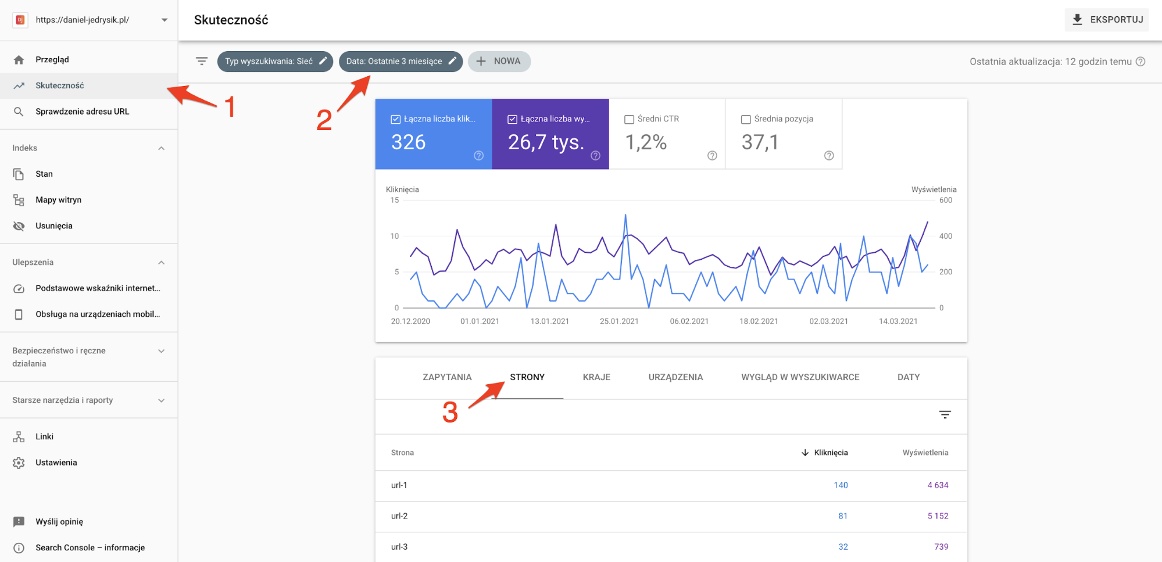Click the download icon in Eksportuj

click(x=1078, y=20)
